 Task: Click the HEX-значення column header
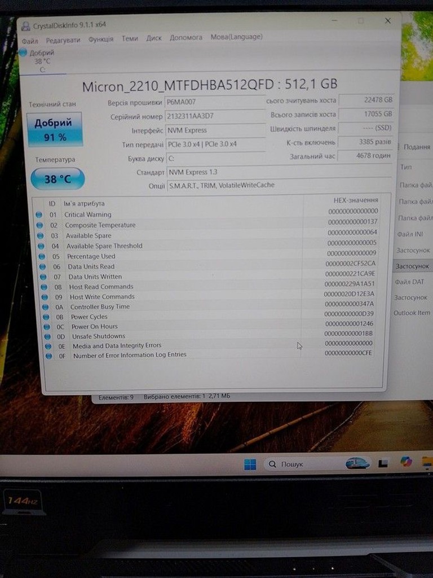tap(356, 200)
